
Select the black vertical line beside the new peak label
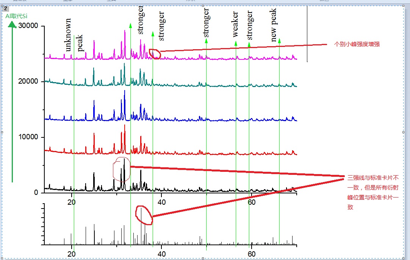point(307,34)
